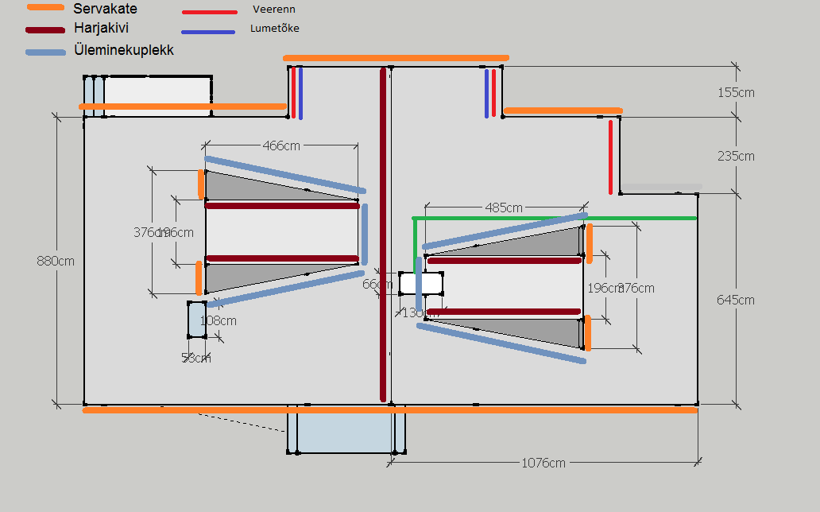Click the 466cm dimension label
Screen dimensions: 820x512
tap(281, 145)
